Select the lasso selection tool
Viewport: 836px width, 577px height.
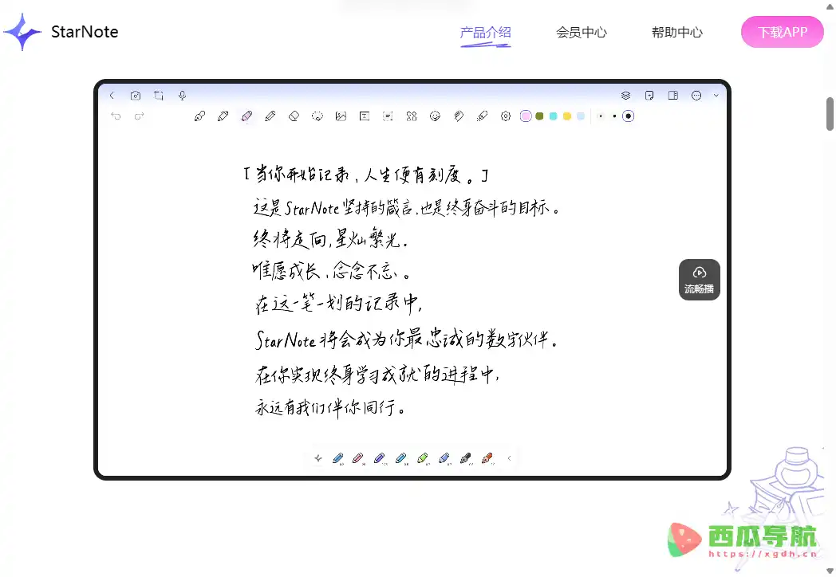point(317,116)
